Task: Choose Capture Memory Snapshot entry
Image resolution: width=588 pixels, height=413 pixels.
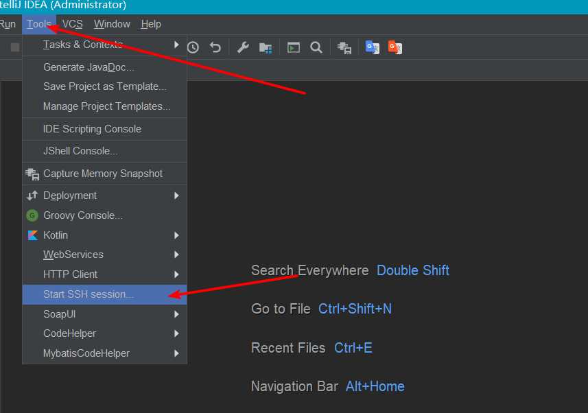Action: click(104, 174)
